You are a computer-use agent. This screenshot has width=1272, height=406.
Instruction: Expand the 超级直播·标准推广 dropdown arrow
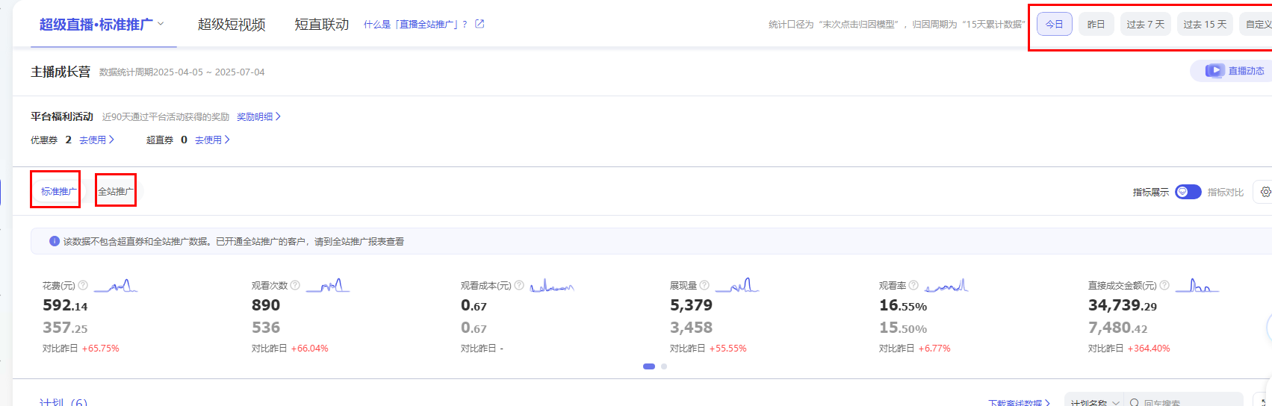pos(161,24)
